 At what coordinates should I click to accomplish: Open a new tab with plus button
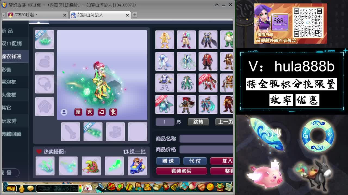click(x=135, y=15)
